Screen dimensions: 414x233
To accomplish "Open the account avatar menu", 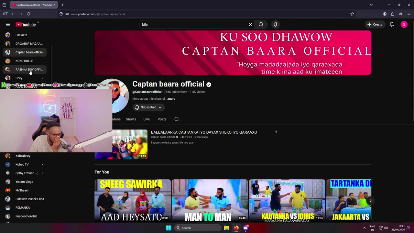I will tap(404, 25).
